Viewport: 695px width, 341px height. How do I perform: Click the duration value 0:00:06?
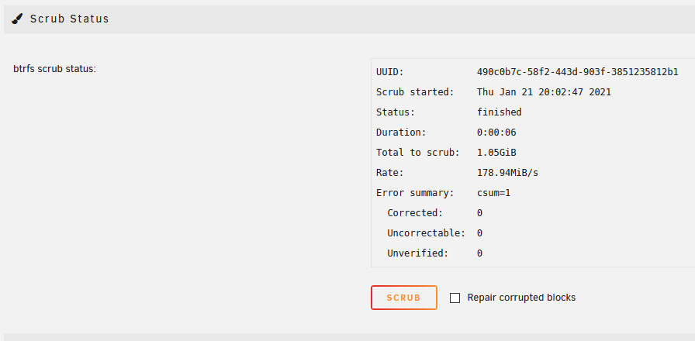496,133
